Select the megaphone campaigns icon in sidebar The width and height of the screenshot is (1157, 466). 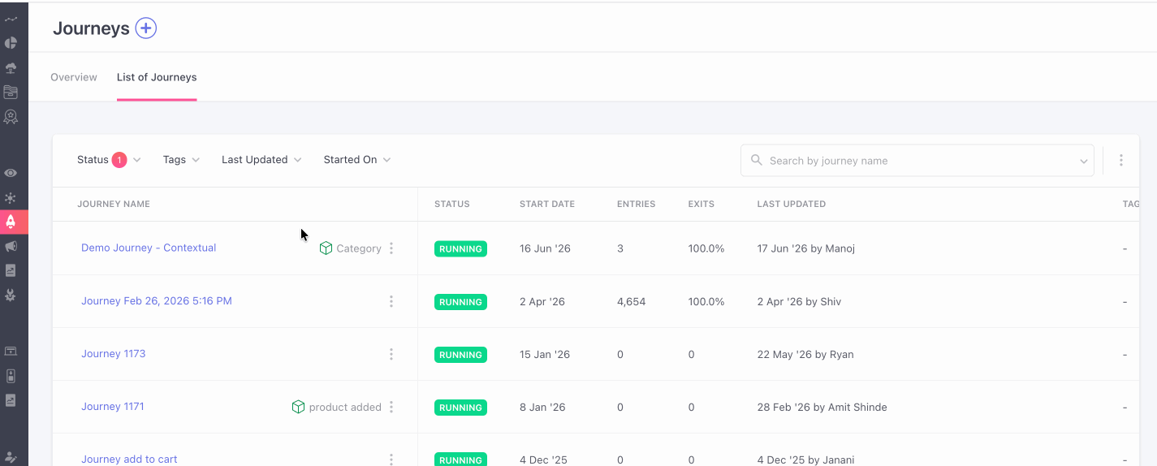pos(11,246)
